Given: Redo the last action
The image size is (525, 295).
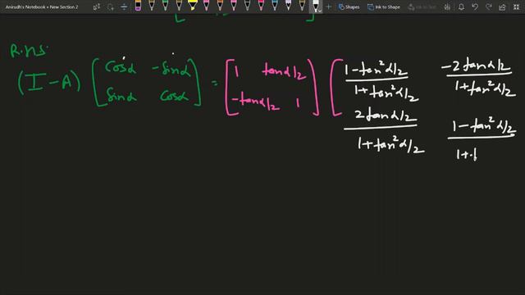Looking at the screenshot, I should coord(489,7).
